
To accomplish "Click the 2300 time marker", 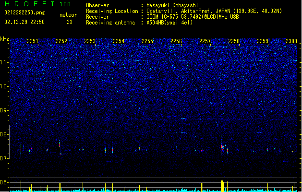I will click(291, 41).
